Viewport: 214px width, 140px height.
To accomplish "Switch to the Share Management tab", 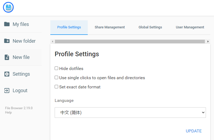I will (x=110, y=27).
